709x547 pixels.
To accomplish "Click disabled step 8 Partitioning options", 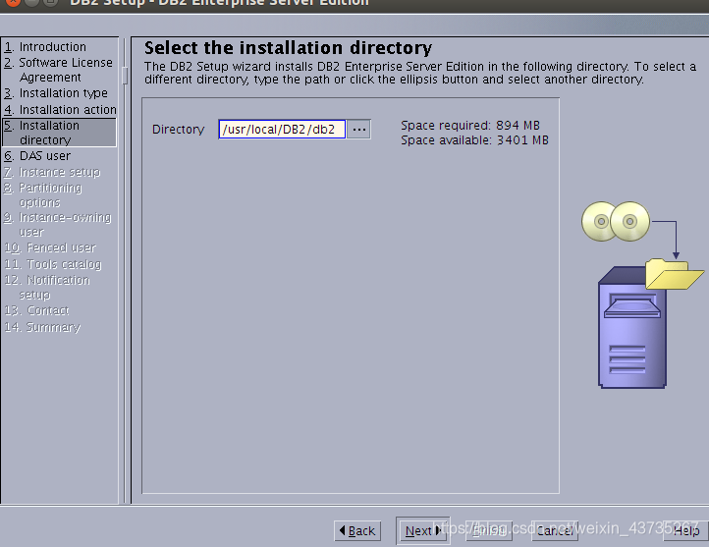I will pos(43,194).
